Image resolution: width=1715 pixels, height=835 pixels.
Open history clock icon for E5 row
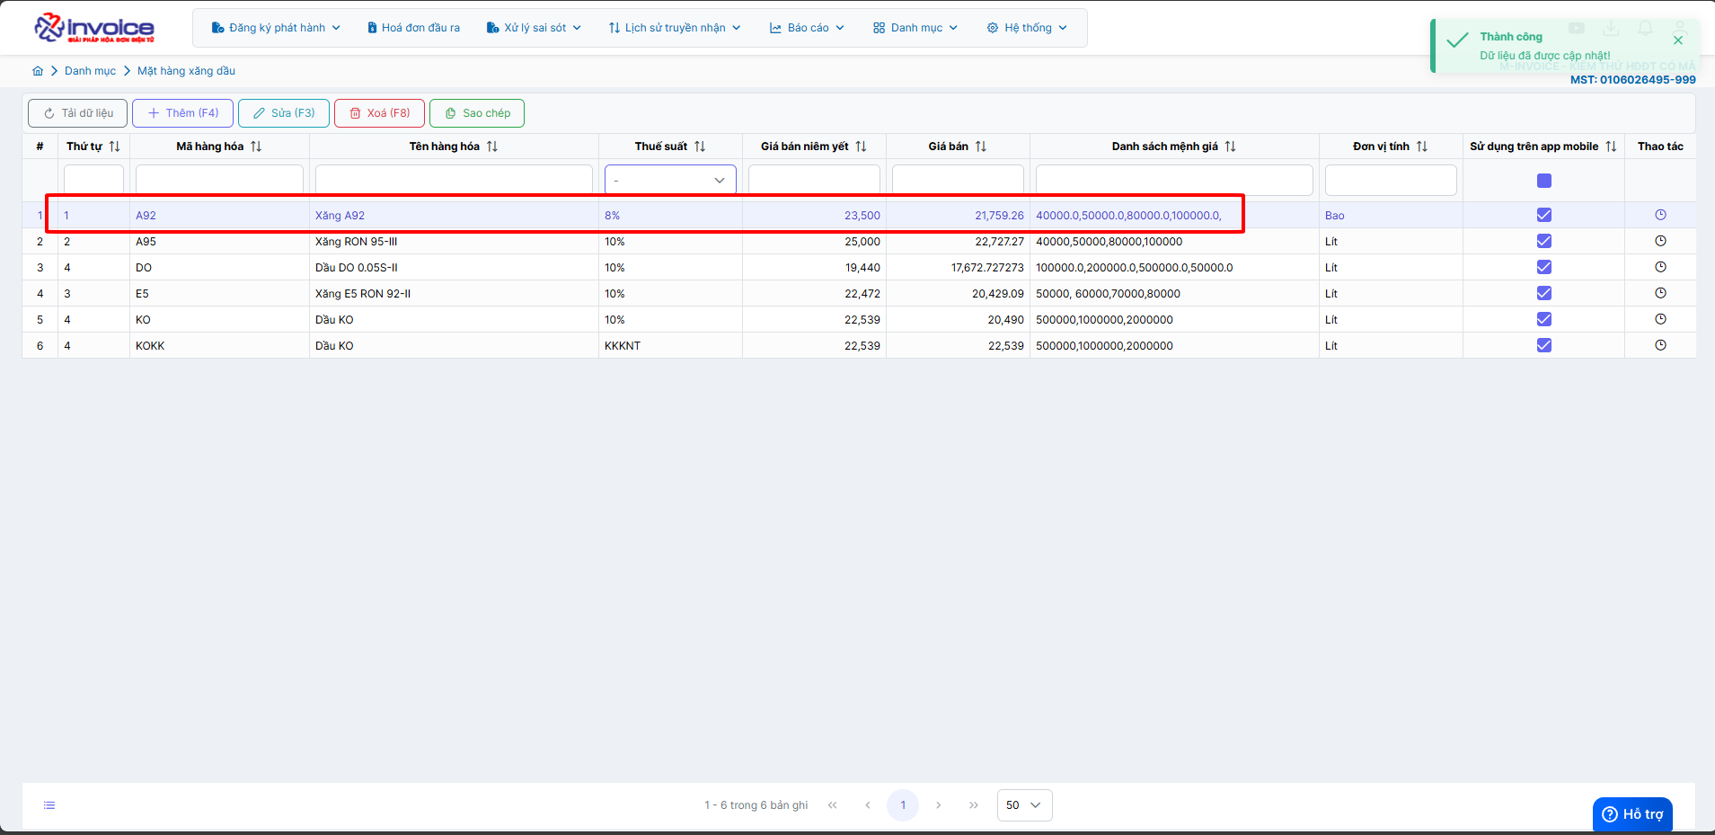click(x=1660, y=293)
